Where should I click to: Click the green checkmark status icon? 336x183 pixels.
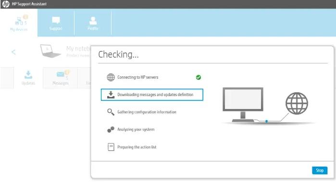tap(199, 77)
